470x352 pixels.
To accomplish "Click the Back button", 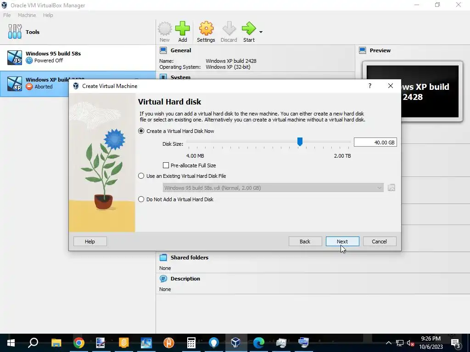I will tap(305, 242).
